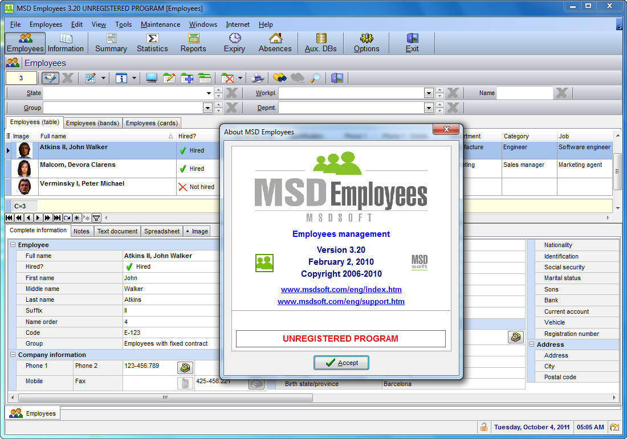This screenshot has width=627, height=439.
Task: Open the Tools menu
Action: coord(123,24)
